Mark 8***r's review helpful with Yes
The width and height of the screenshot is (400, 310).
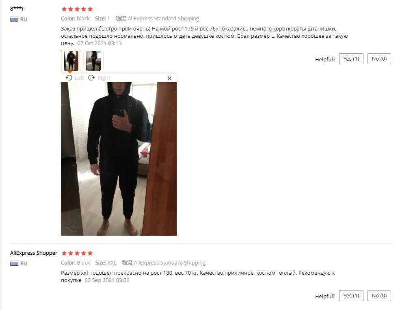pos(351,59)
